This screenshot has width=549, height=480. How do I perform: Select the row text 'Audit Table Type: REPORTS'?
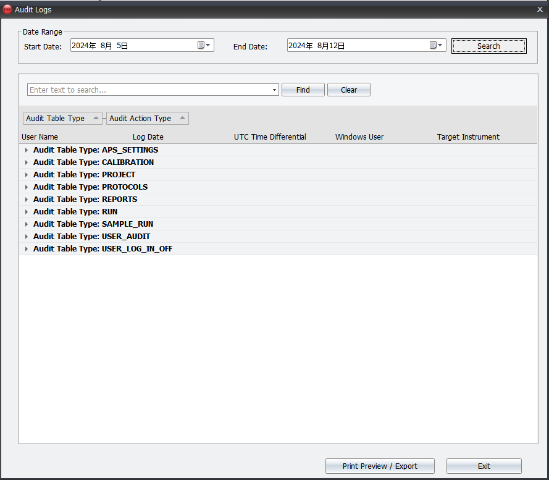[x=85, y=200]
